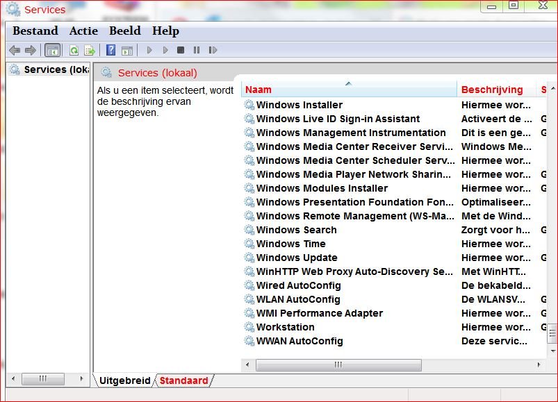This screenshot has width=558, height=402.
Task: Refresh the services list using the toolbar
Action: [74, 50]
